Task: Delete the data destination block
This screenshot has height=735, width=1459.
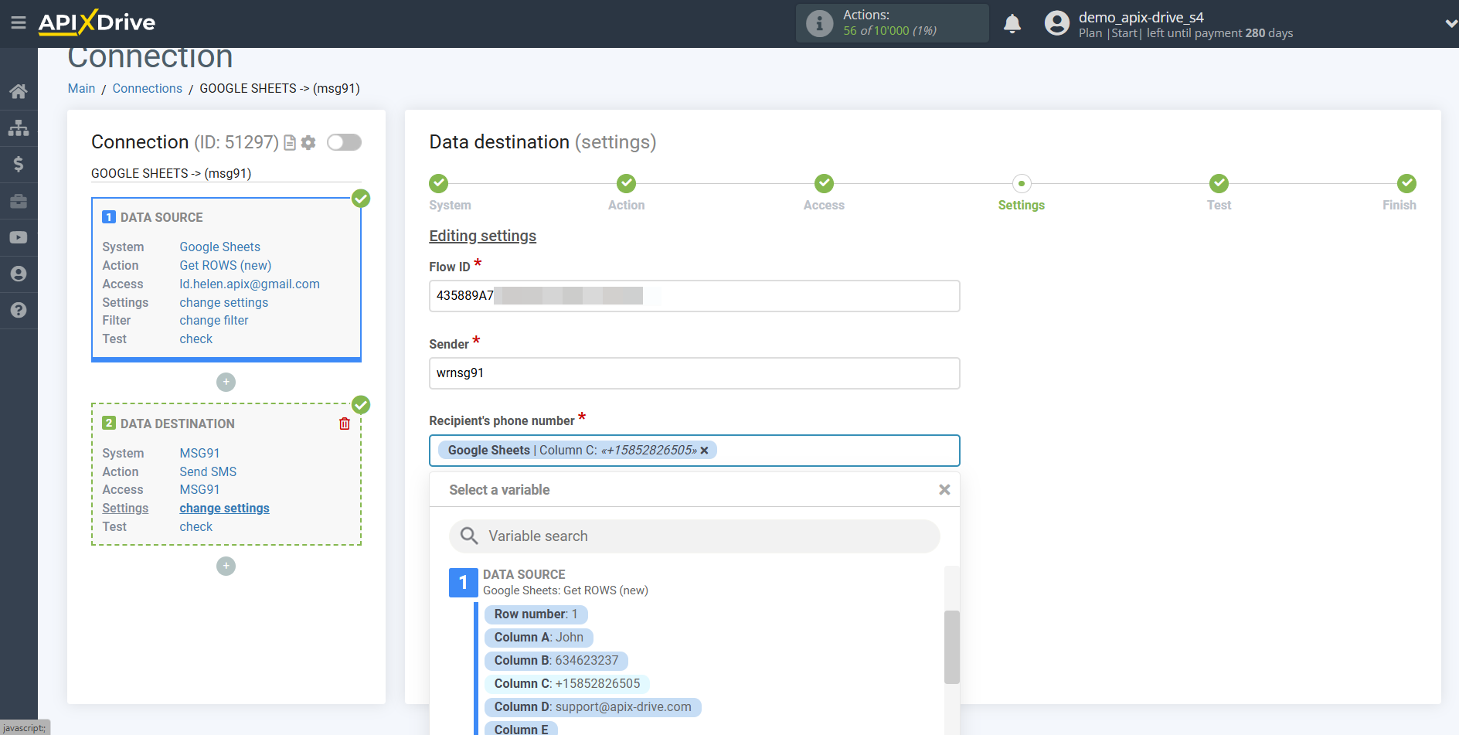Action: click(345, 424)
